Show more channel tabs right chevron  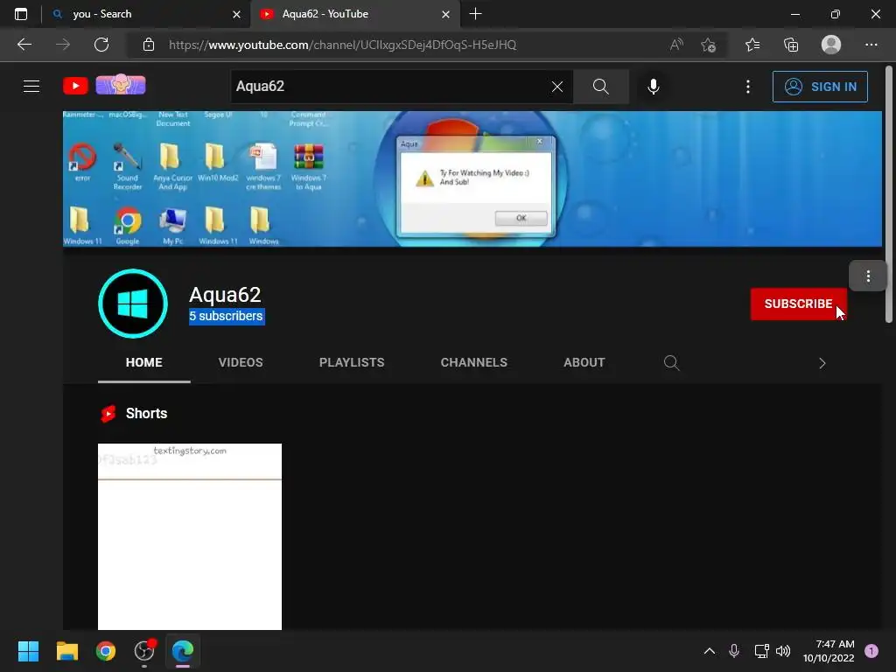[822, 363]
